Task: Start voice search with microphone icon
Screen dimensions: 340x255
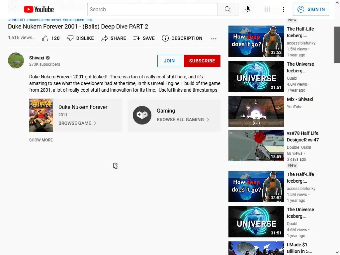Action: 248,9
